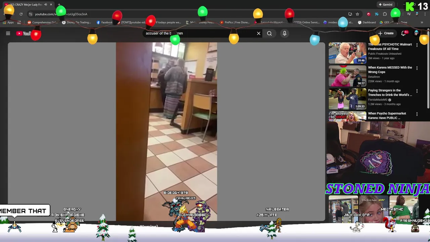Screen dimensions: 430x242
Task: Go to the YouTube home logo
Action: tap(24, 33)
